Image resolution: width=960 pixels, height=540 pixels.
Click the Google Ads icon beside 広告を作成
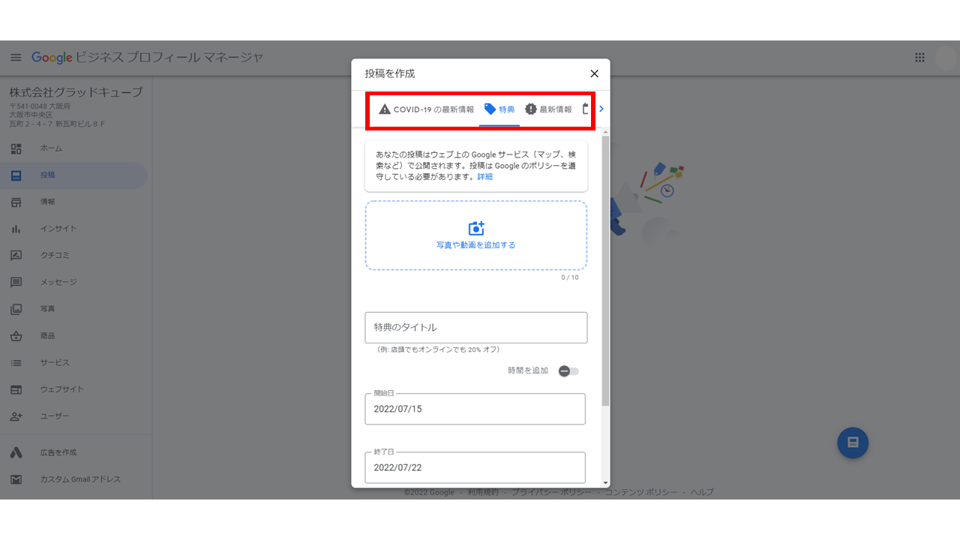pos(16,453)
